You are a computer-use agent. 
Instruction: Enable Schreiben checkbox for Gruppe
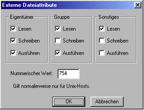(x=58, y=40)
